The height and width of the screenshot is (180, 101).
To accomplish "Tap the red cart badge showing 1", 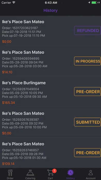I will [x=54, y=171].
